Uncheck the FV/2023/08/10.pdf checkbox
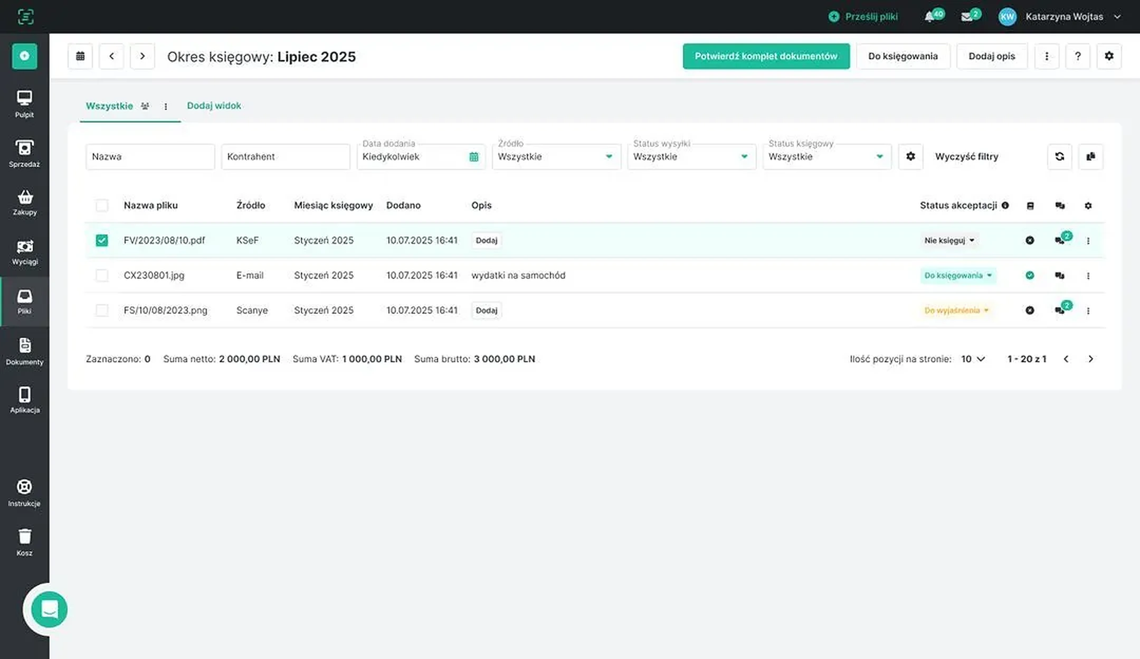The image size is (1140, 659). [x=102, y=240]
